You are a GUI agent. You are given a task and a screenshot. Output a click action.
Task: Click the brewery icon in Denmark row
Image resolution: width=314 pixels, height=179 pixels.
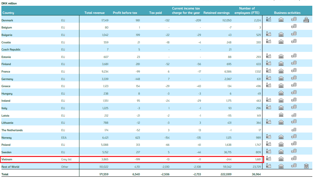(x=269, y=20)
